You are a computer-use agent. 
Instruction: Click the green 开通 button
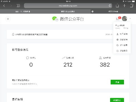(x=117, y=82)
